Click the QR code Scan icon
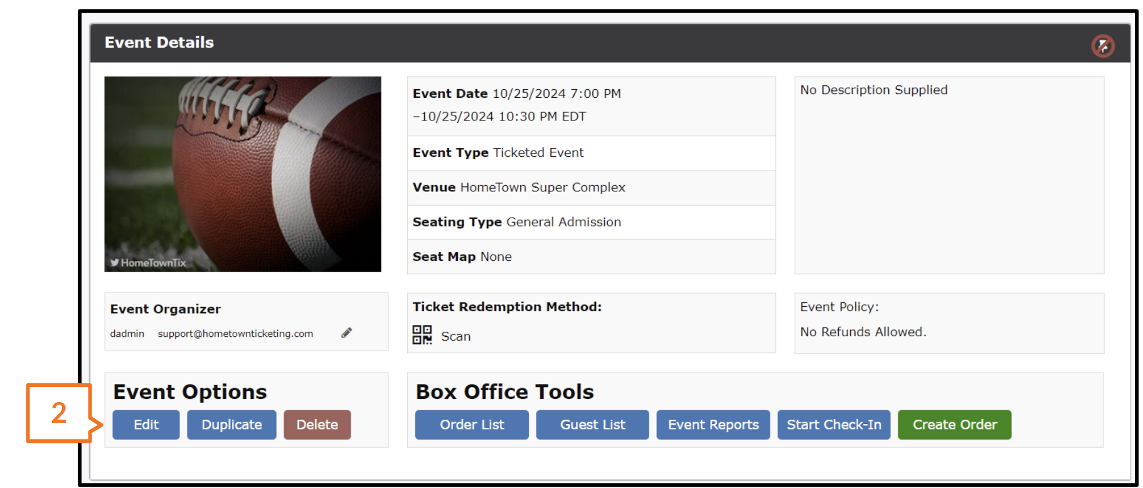 coord(422,335)
